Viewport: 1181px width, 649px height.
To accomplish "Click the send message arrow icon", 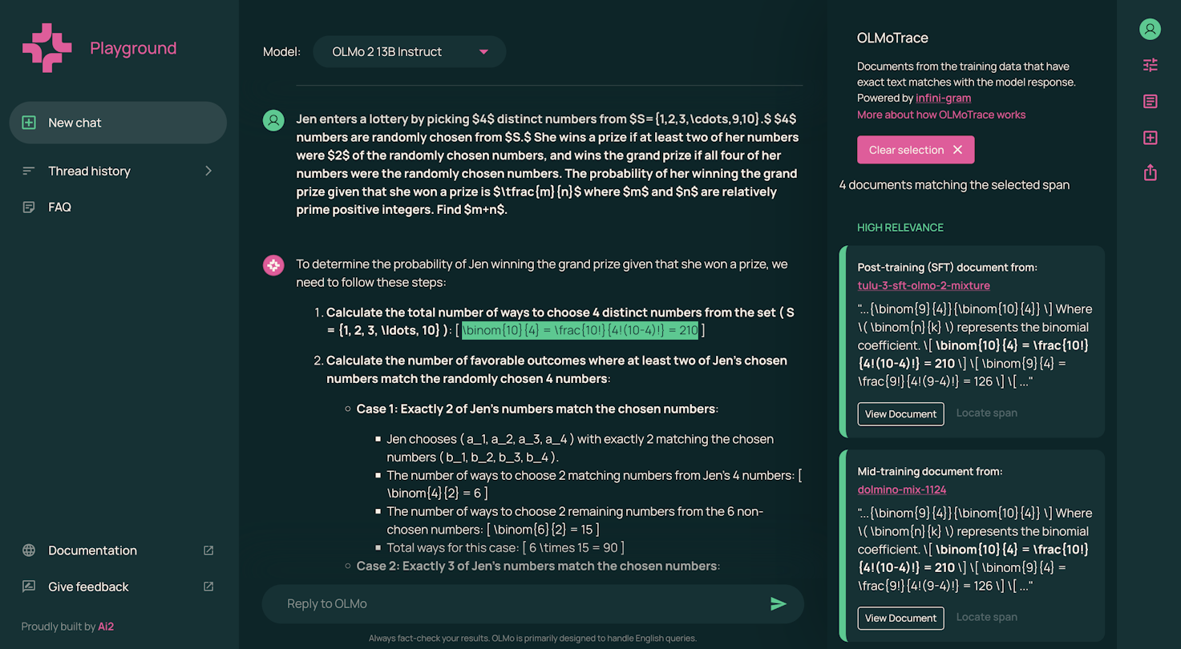I will pos(778,604).
